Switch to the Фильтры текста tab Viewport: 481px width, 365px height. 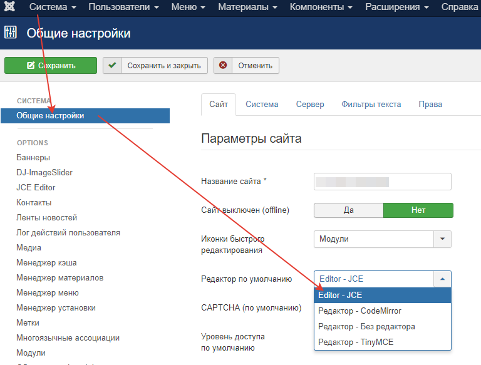371,105
